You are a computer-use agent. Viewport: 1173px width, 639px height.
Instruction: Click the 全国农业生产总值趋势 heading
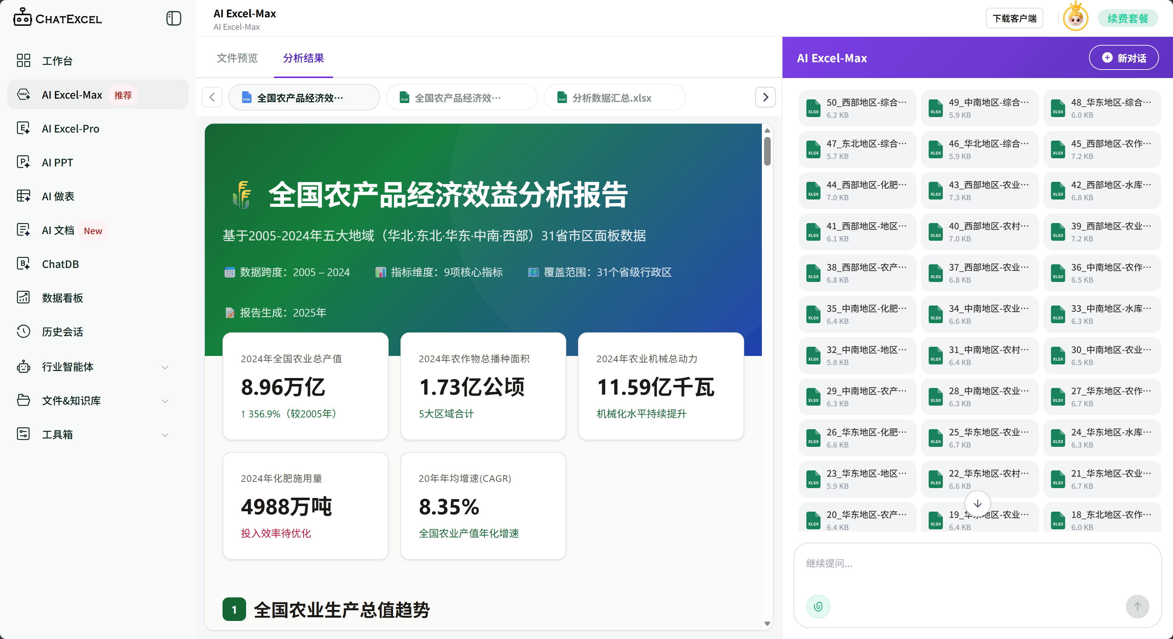(342, 610)
